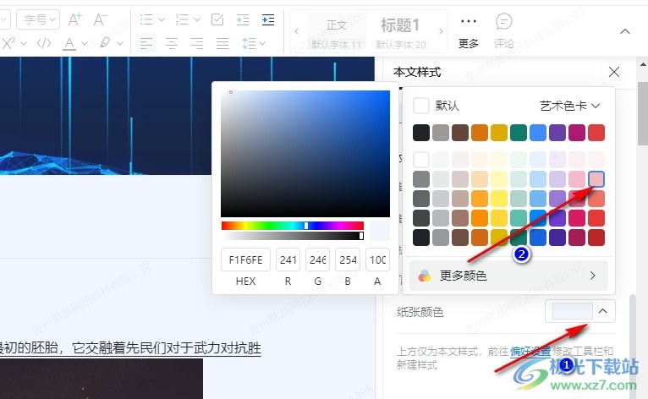Select the green swatch in top row
648x399 pixels.
click(519, 133)
